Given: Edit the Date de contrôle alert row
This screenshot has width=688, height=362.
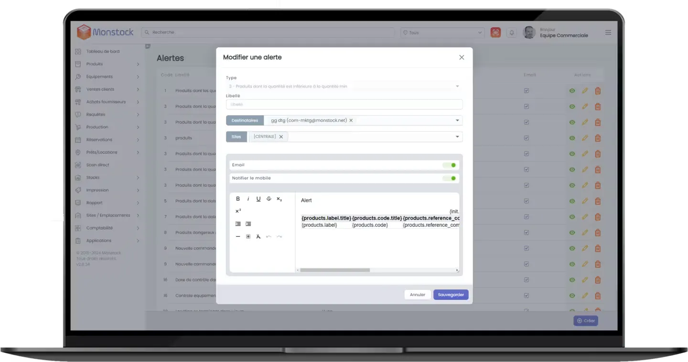Looking at the screenshot, I should pos(585,280).
